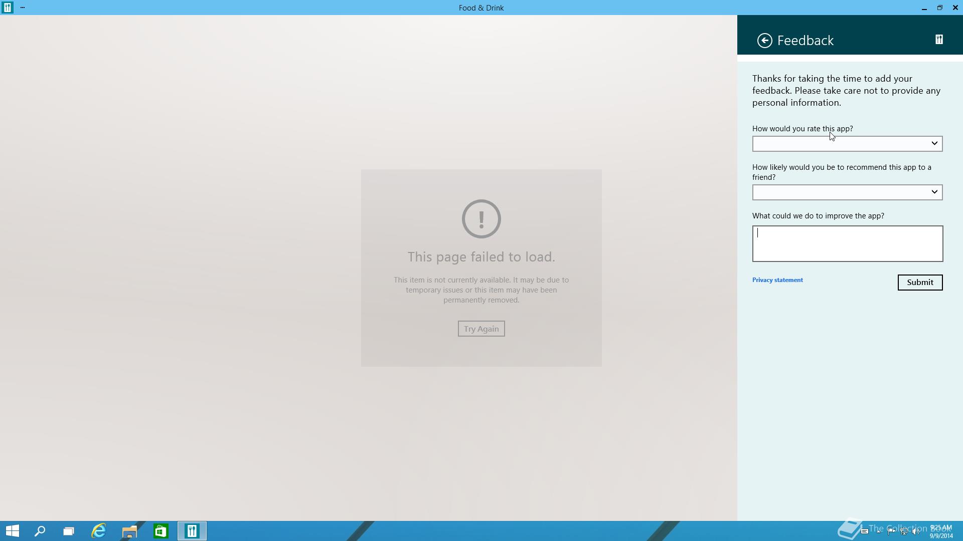Click the Try Again button
The width and height of the screenshot is (963, 541).
pos(481,329)
